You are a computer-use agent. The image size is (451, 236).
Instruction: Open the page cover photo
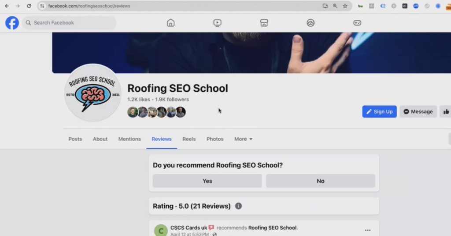point(251,53)
